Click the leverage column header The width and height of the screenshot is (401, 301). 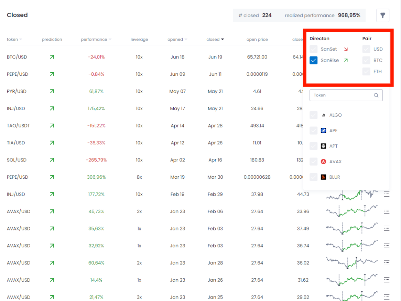(139, 40)
